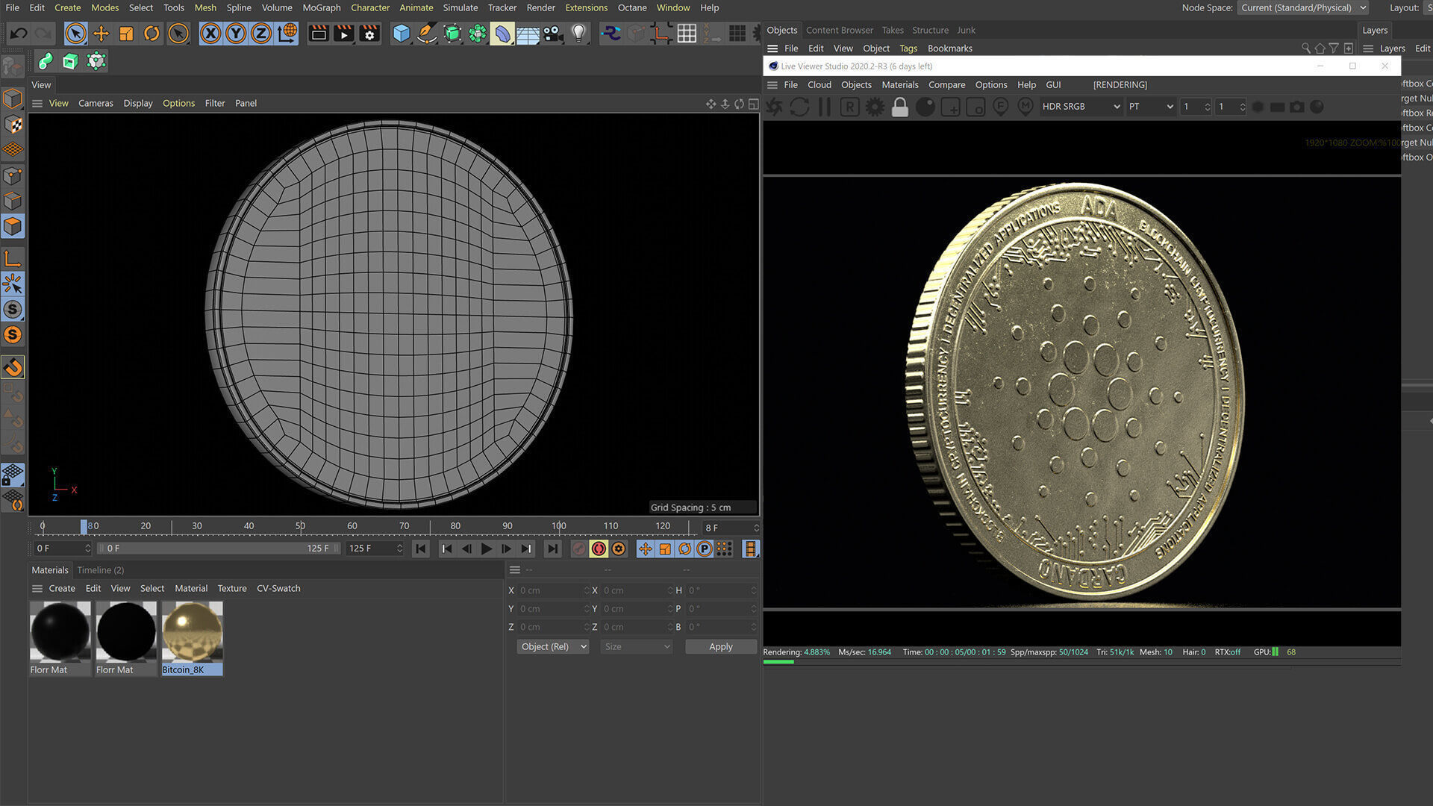The width and height of the screenshot is (1433, 806).
Task: Open the Tags menu in Objects panel
Action: point(908,49)
